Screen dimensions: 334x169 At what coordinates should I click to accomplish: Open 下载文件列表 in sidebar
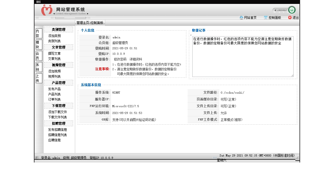57,117
